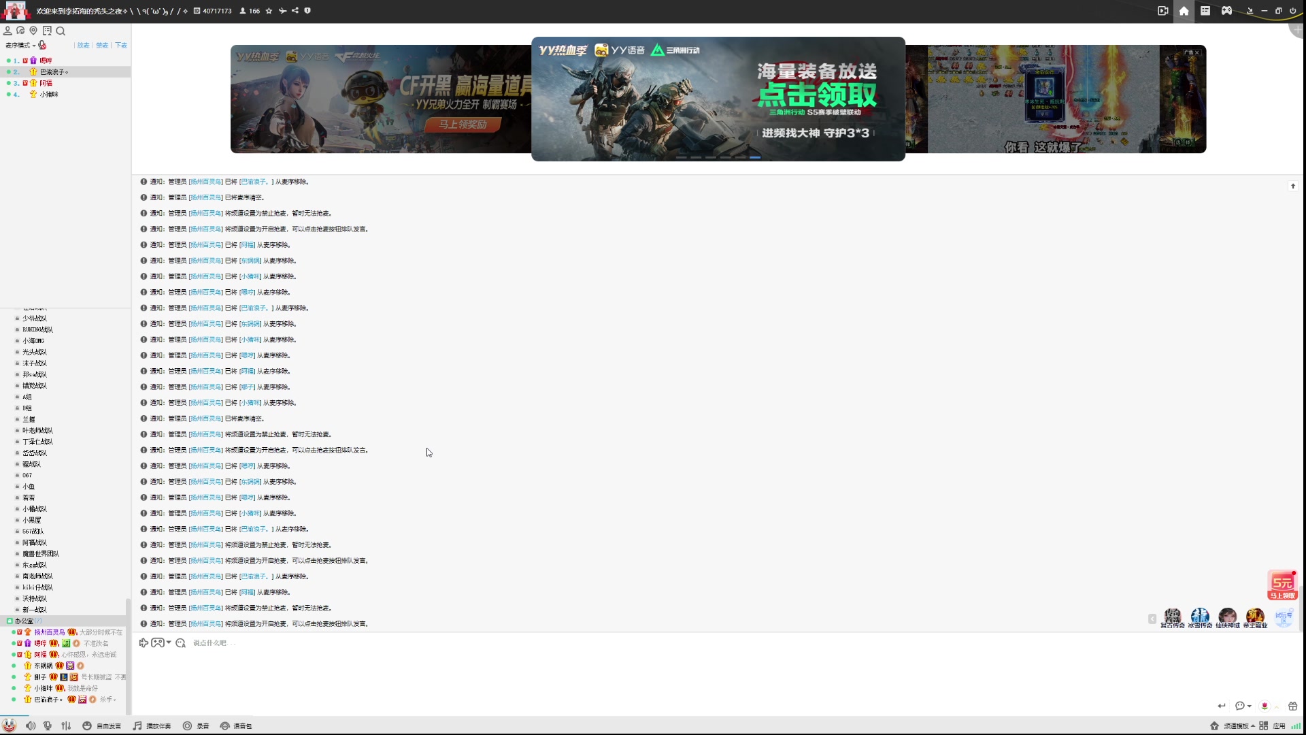
Task: Open the 麦序模式 mode dropdown
Action: click(x=20, y=45)
